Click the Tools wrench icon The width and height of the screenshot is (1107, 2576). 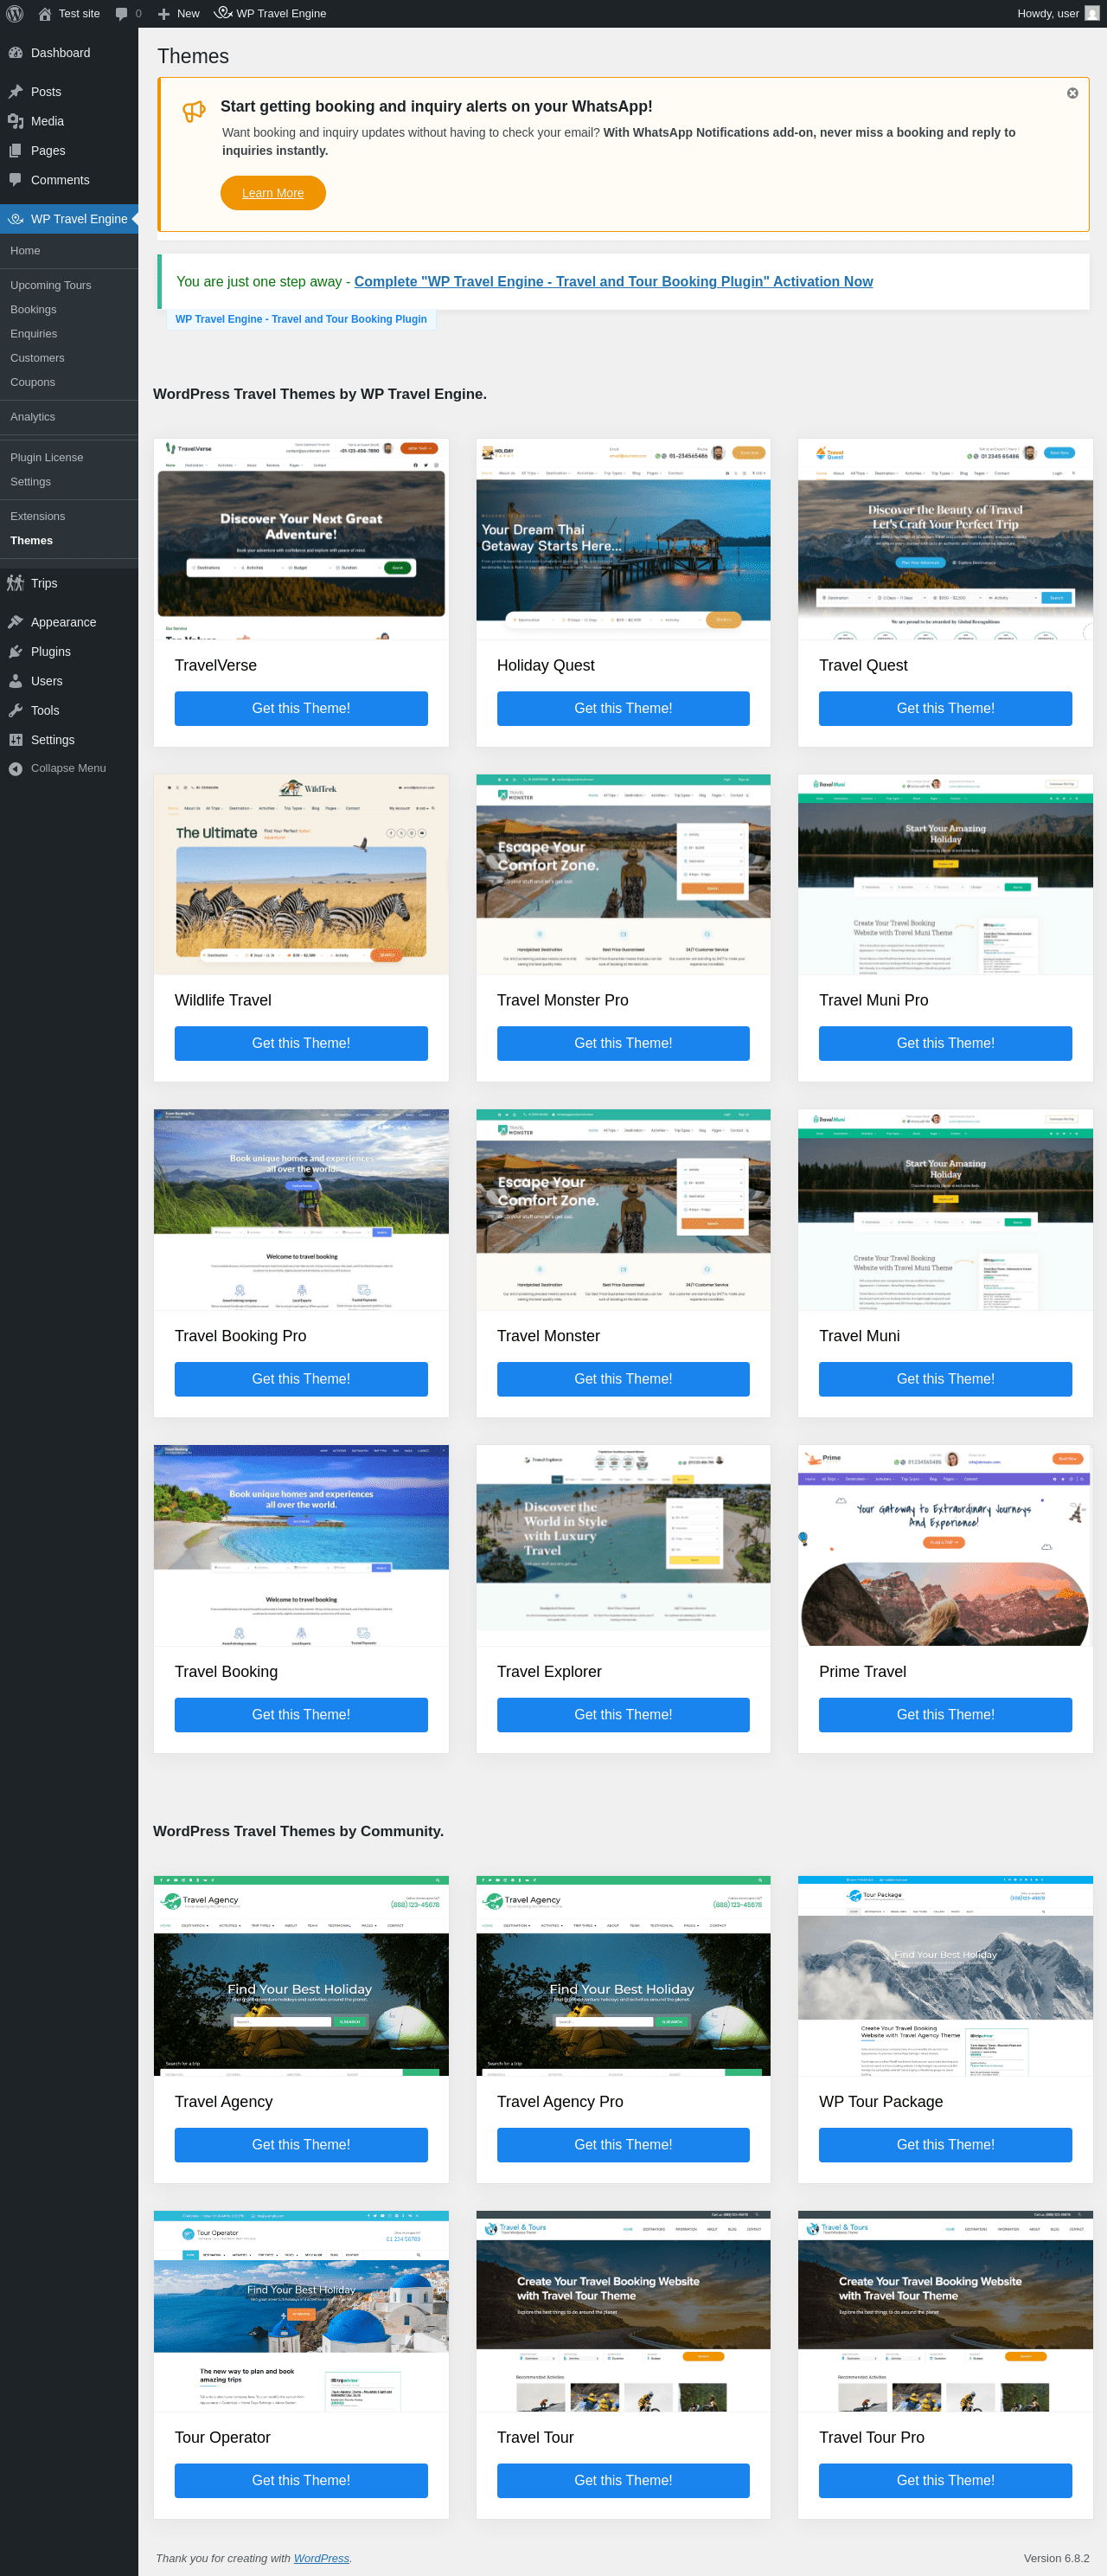pos(15,711)
